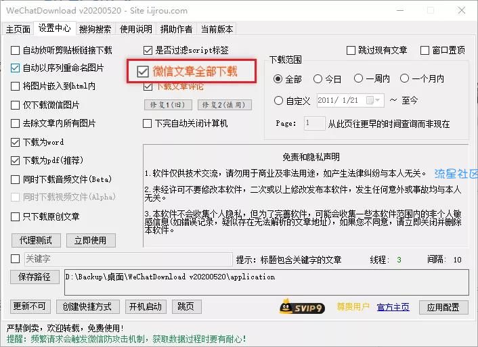Click the 关键字 text field

point(129,259)
